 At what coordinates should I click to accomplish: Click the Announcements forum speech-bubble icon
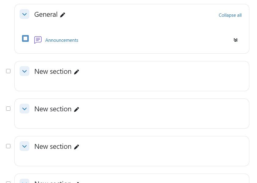[38, 40]
